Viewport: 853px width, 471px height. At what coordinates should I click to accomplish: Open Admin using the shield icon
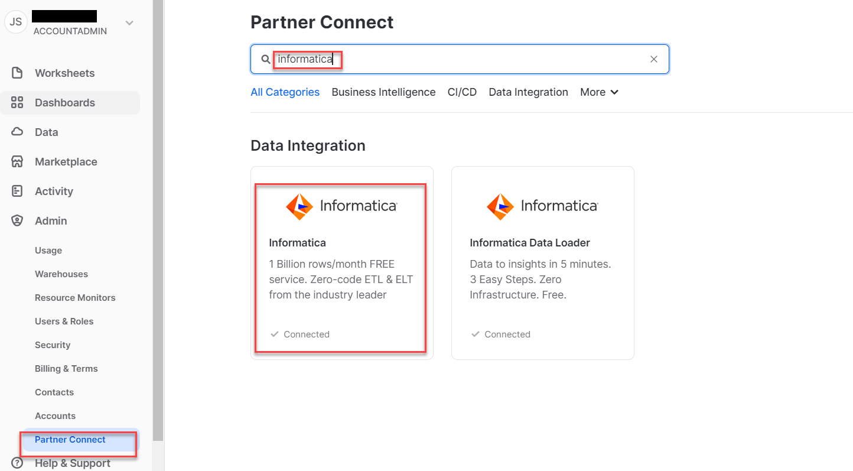pos(18,220)
